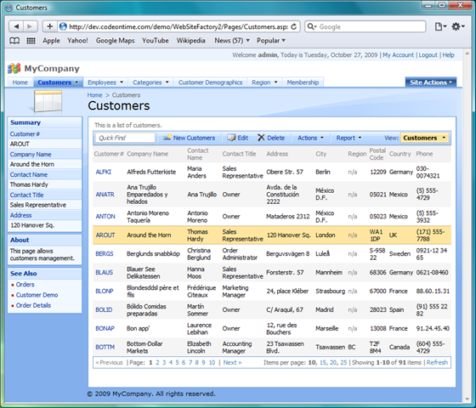Viewport: 476px width, 408px height.
Task: Click the add bookmark plus icon
Action: pyautogui.click(x=50, y=26)
